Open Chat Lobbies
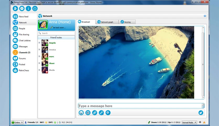Screen dimensions: 219x126 tap(24, 40)
